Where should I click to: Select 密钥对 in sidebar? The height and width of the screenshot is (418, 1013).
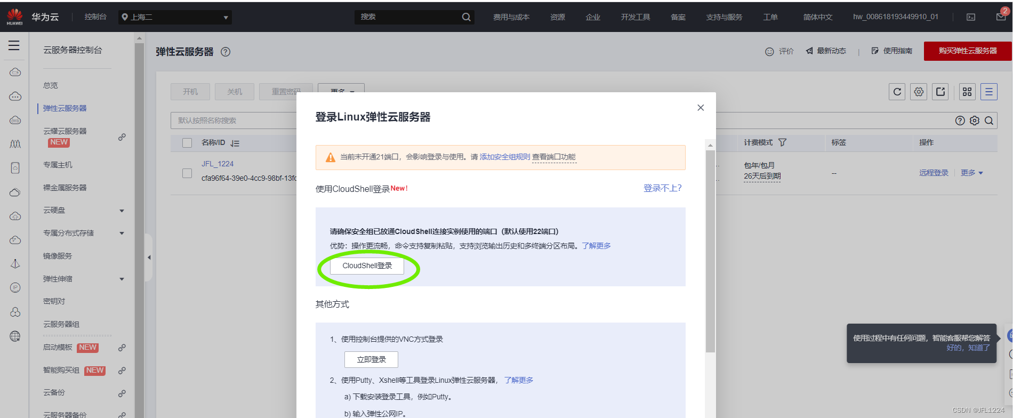(x=54, y=301)
